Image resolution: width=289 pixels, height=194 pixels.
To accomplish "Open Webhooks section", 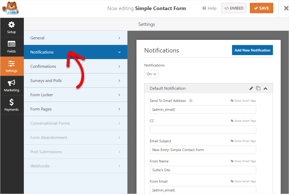I will 76,166.
